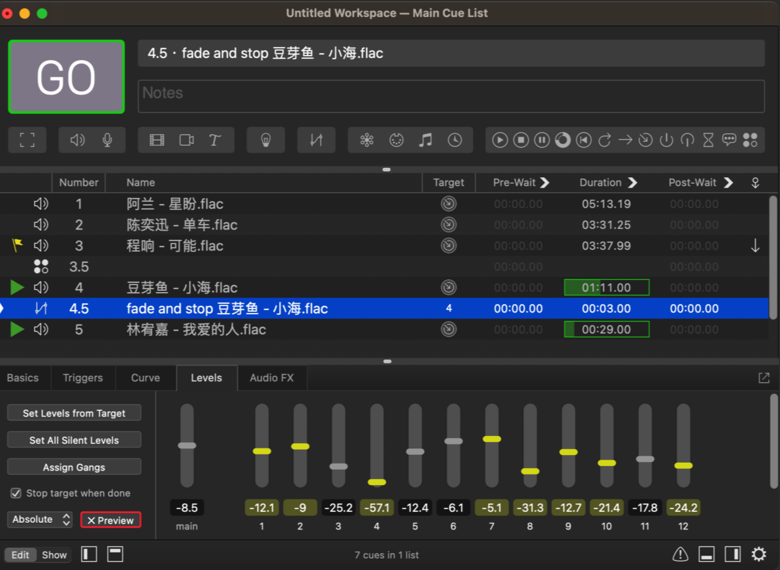The width and height of the screenshot is (780, 570).
Task: Click channel 7 level slider handle
Action: [491, 439]
